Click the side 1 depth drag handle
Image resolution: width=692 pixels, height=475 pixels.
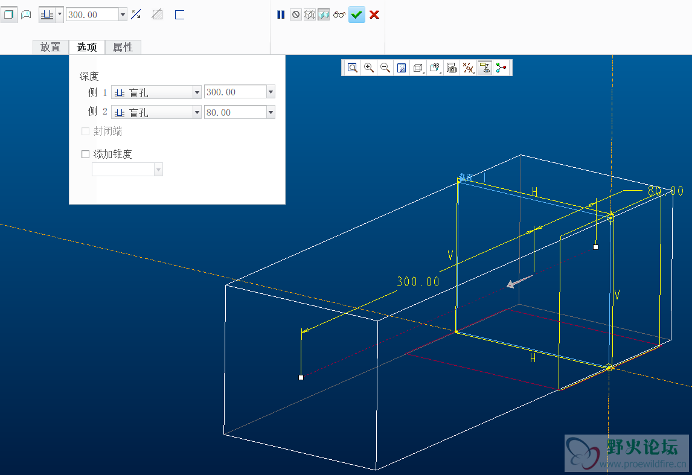coord(301,378)
